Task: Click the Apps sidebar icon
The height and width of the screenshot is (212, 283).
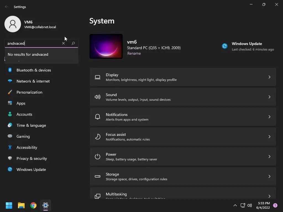Action: point(10,103)
